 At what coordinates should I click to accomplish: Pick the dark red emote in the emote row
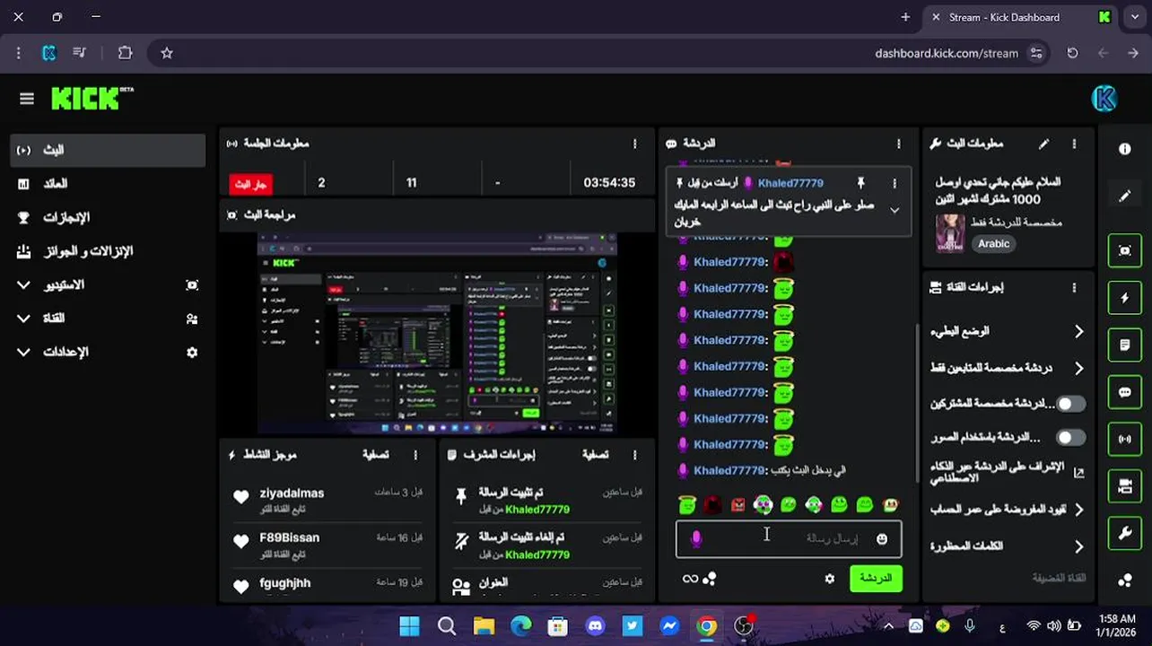[x=712, y=505]
